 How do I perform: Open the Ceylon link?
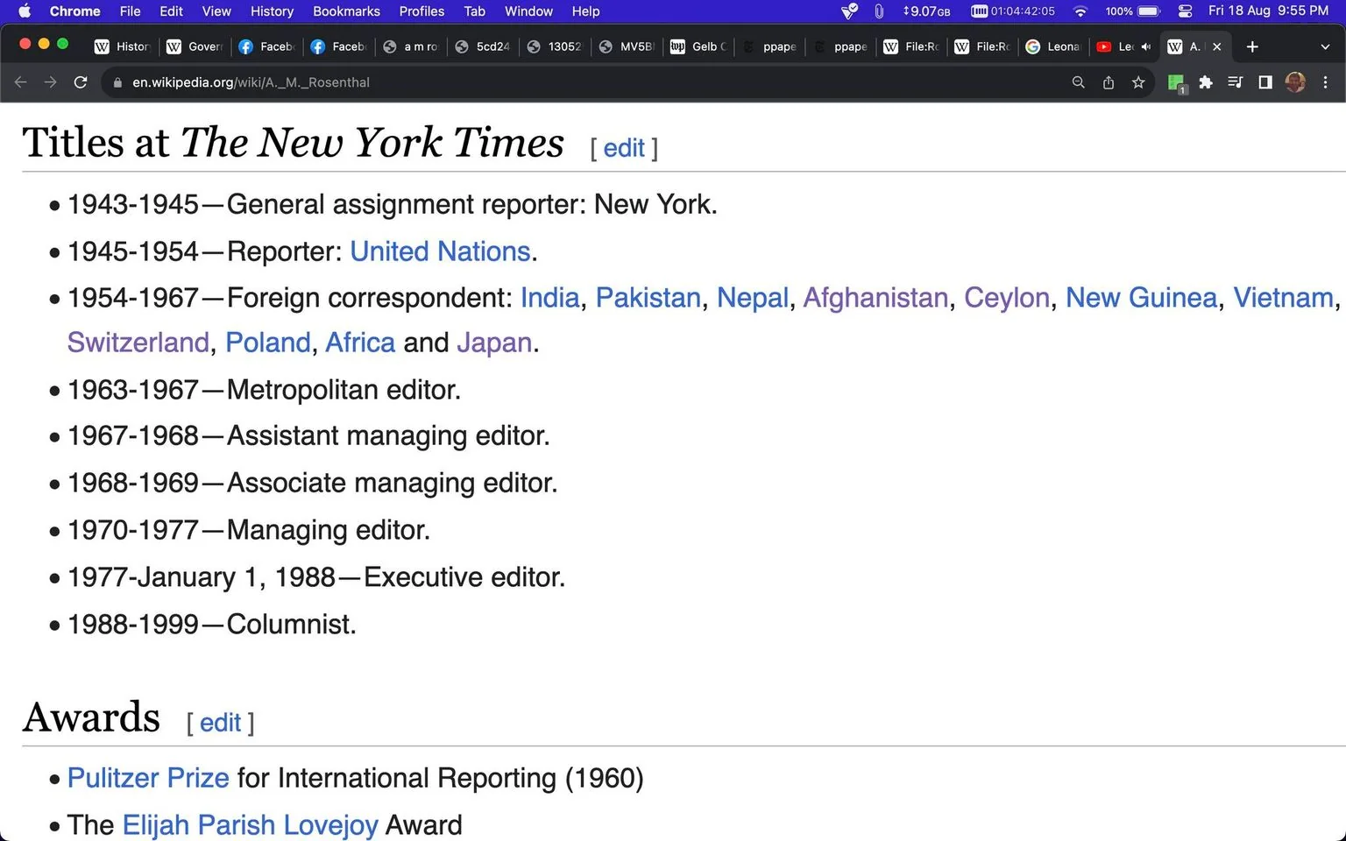[1007, 298]
